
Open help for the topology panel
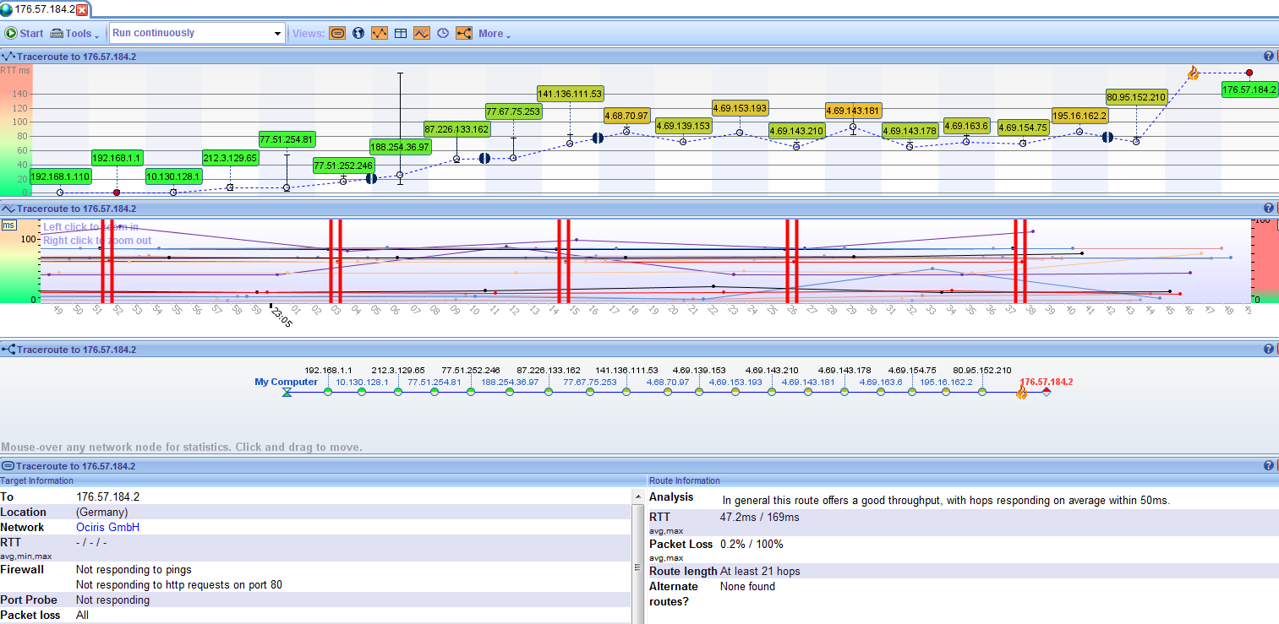click(x=1268, y=349)
